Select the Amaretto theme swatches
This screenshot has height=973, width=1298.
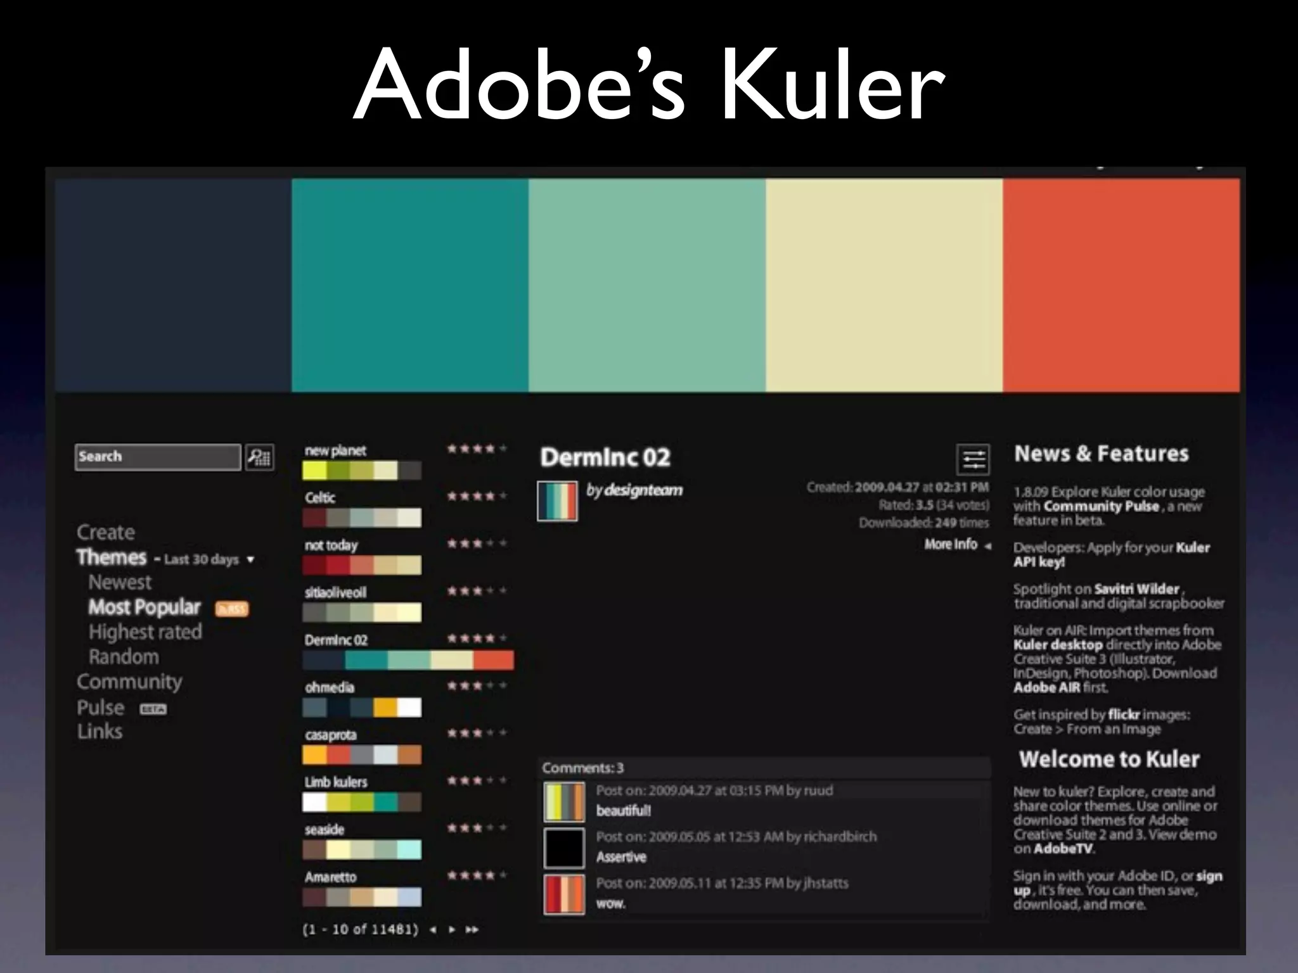pos(362,897)
